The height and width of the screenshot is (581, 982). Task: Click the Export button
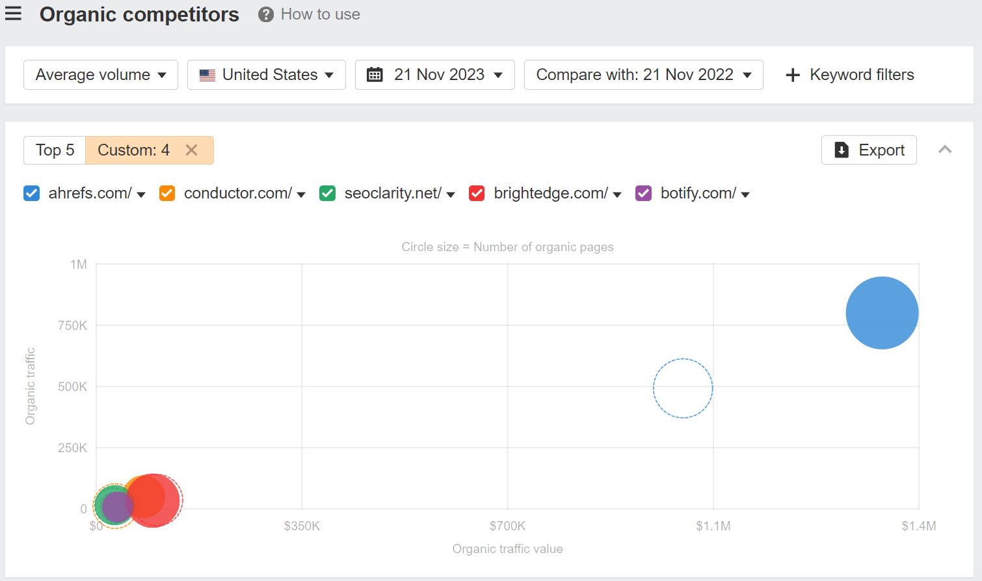[869, 150]
